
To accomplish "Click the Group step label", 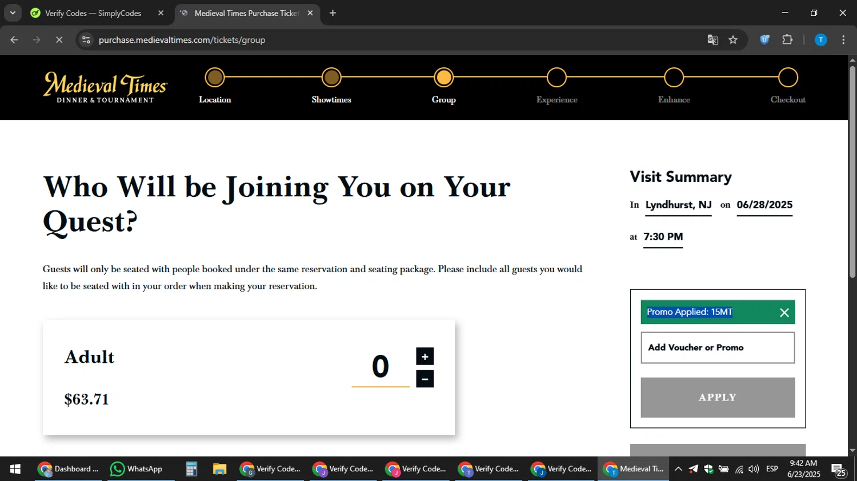I will [444, 100].
